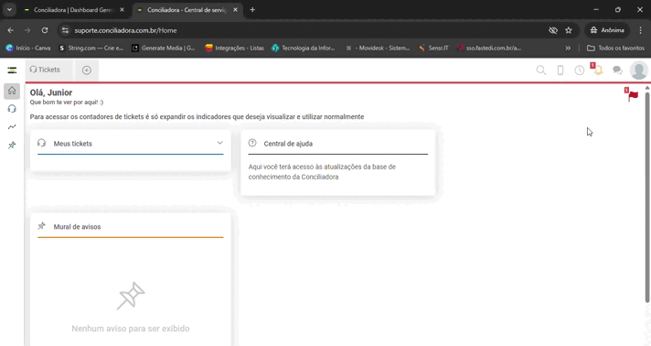Open the clock history icon in the header

click(x=579, y=70)
